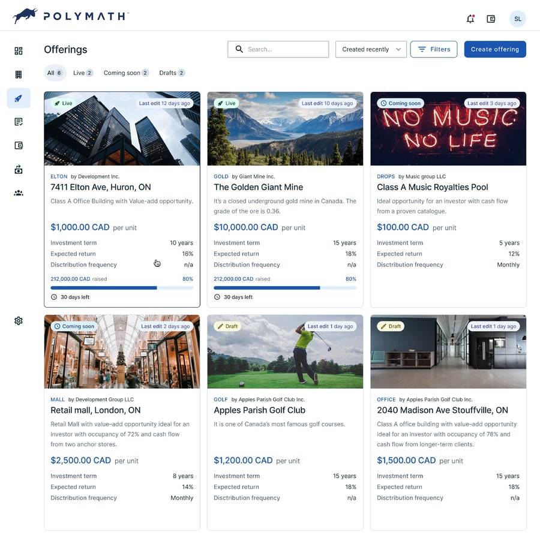Click the wallet icon in sidebar

[19, 146]
